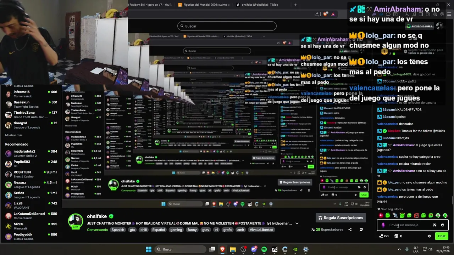Viewport: 454px width, 255px height.
Task: Click the share icon next to Espectadores
Action: 350,229
